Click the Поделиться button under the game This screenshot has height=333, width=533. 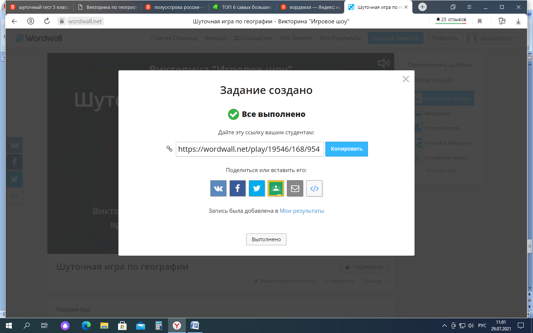tap(364, 267)
